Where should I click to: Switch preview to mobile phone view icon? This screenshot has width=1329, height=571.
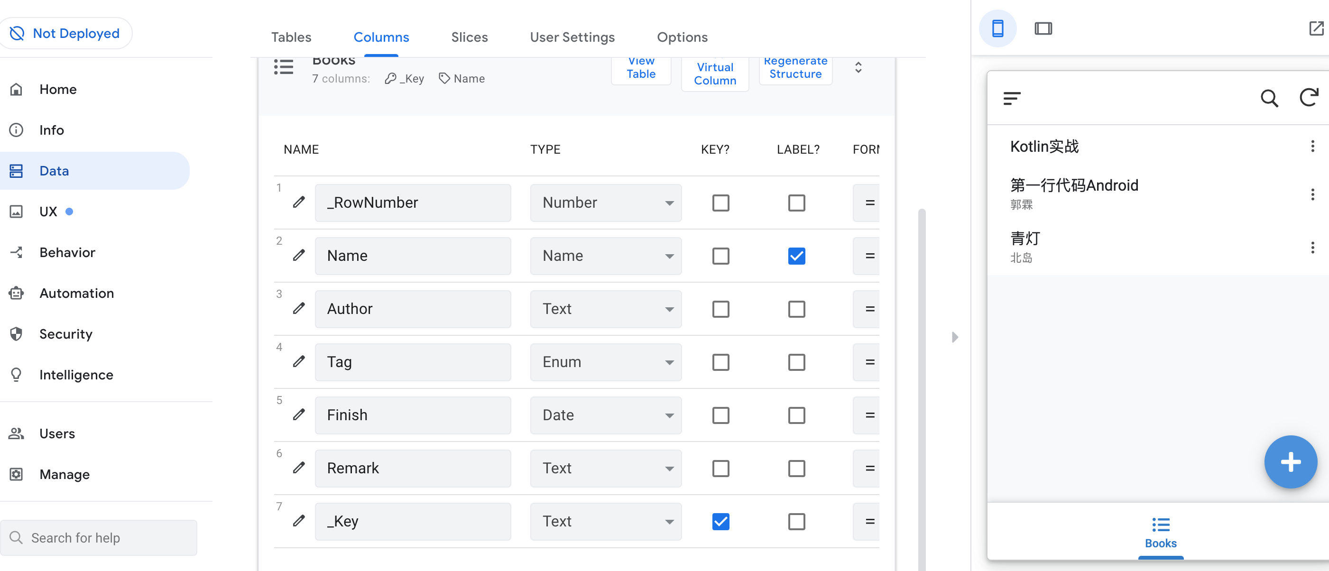click(x=997, y=28)
